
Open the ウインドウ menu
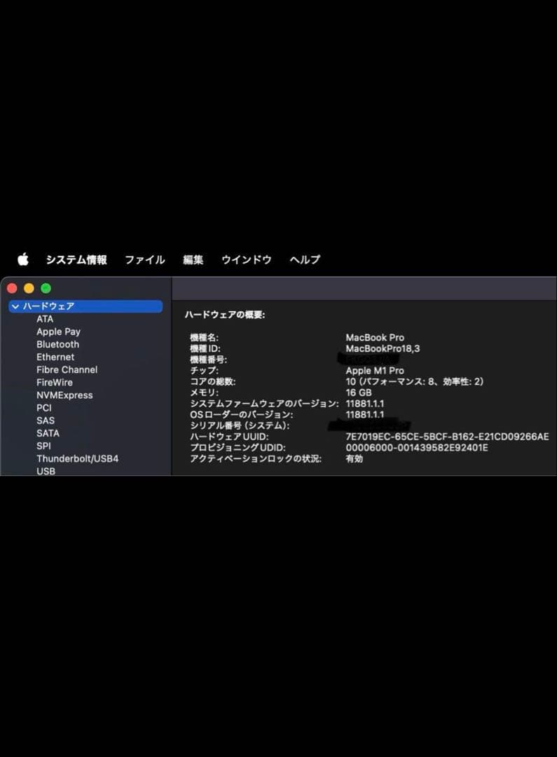point(246,260)
